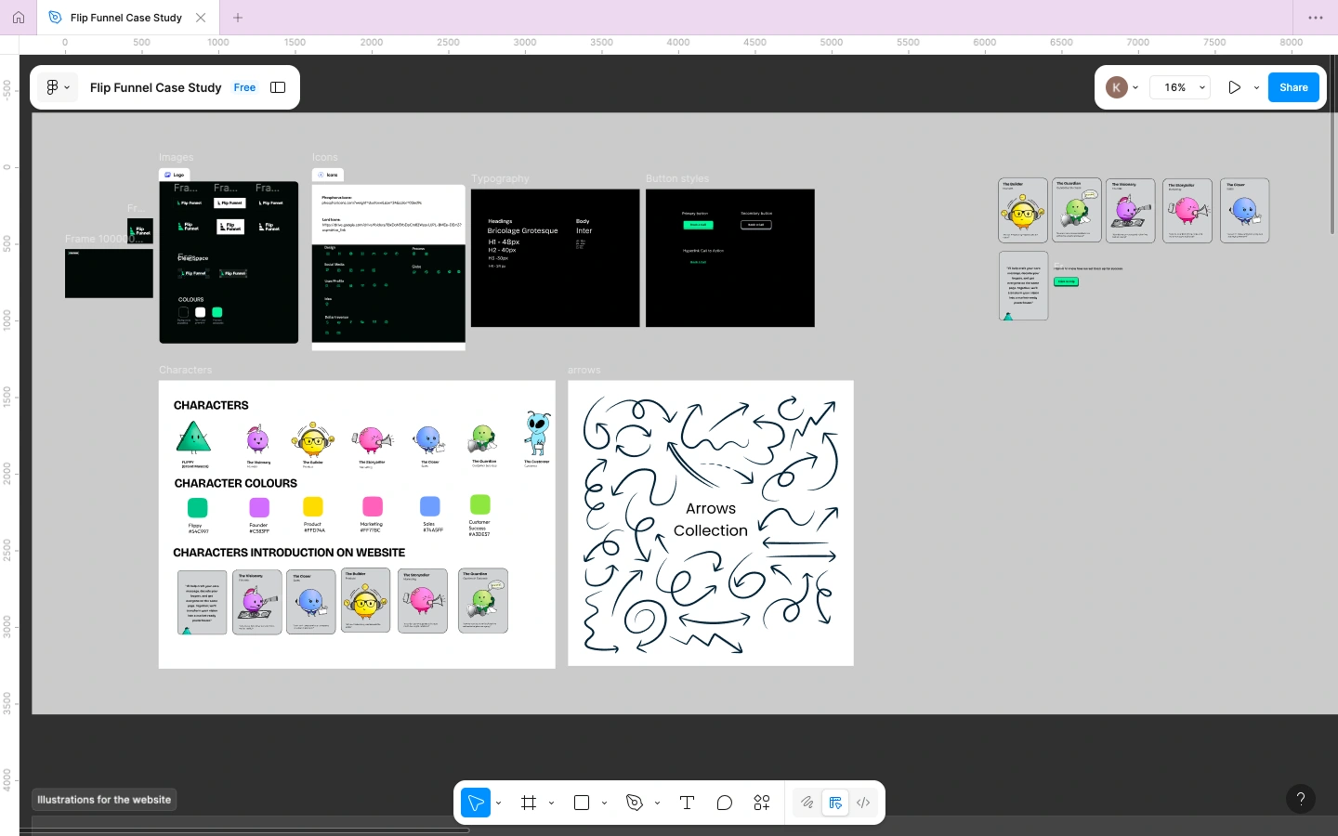
Task: Open a new tab with the plus button
Action: click(x=238, y=17)
